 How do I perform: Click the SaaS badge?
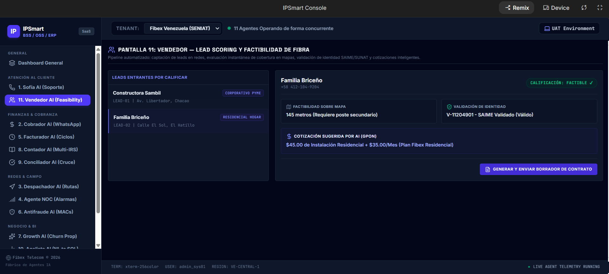click(86, 31)
